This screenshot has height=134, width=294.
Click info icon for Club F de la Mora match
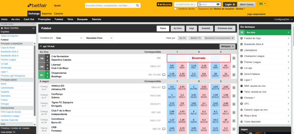(234, 112)
